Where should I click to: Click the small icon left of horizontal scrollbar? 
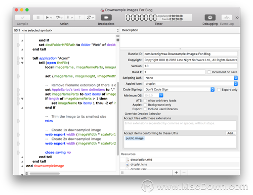click(x=27, y=173)
